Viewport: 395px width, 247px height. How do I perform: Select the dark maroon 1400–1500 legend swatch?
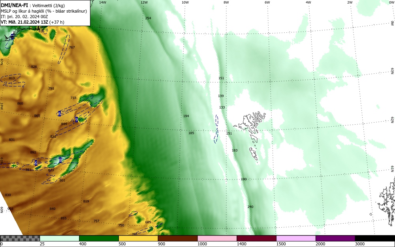tap(256, 238)
